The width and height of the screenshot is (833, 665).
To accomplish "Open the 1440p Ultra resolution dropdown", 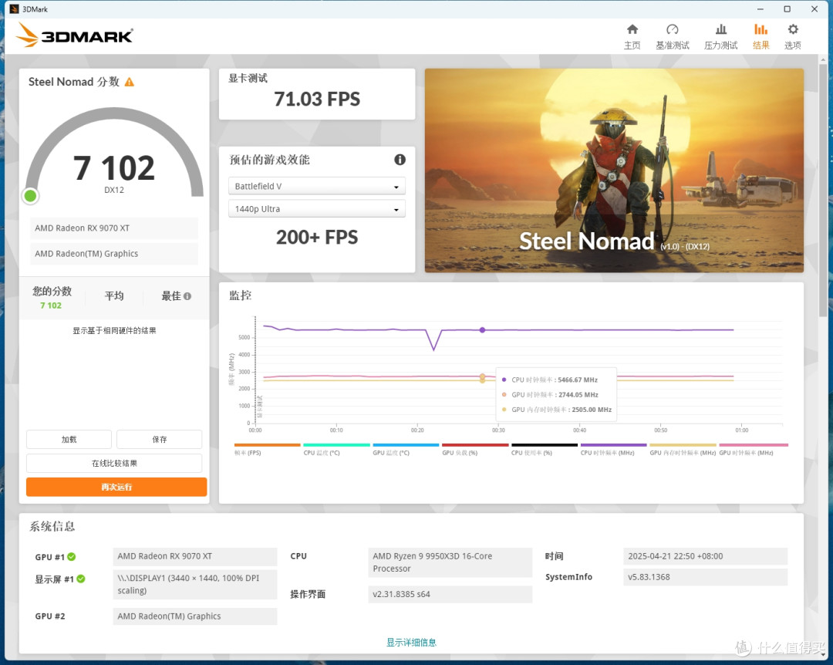I will 317,209.
